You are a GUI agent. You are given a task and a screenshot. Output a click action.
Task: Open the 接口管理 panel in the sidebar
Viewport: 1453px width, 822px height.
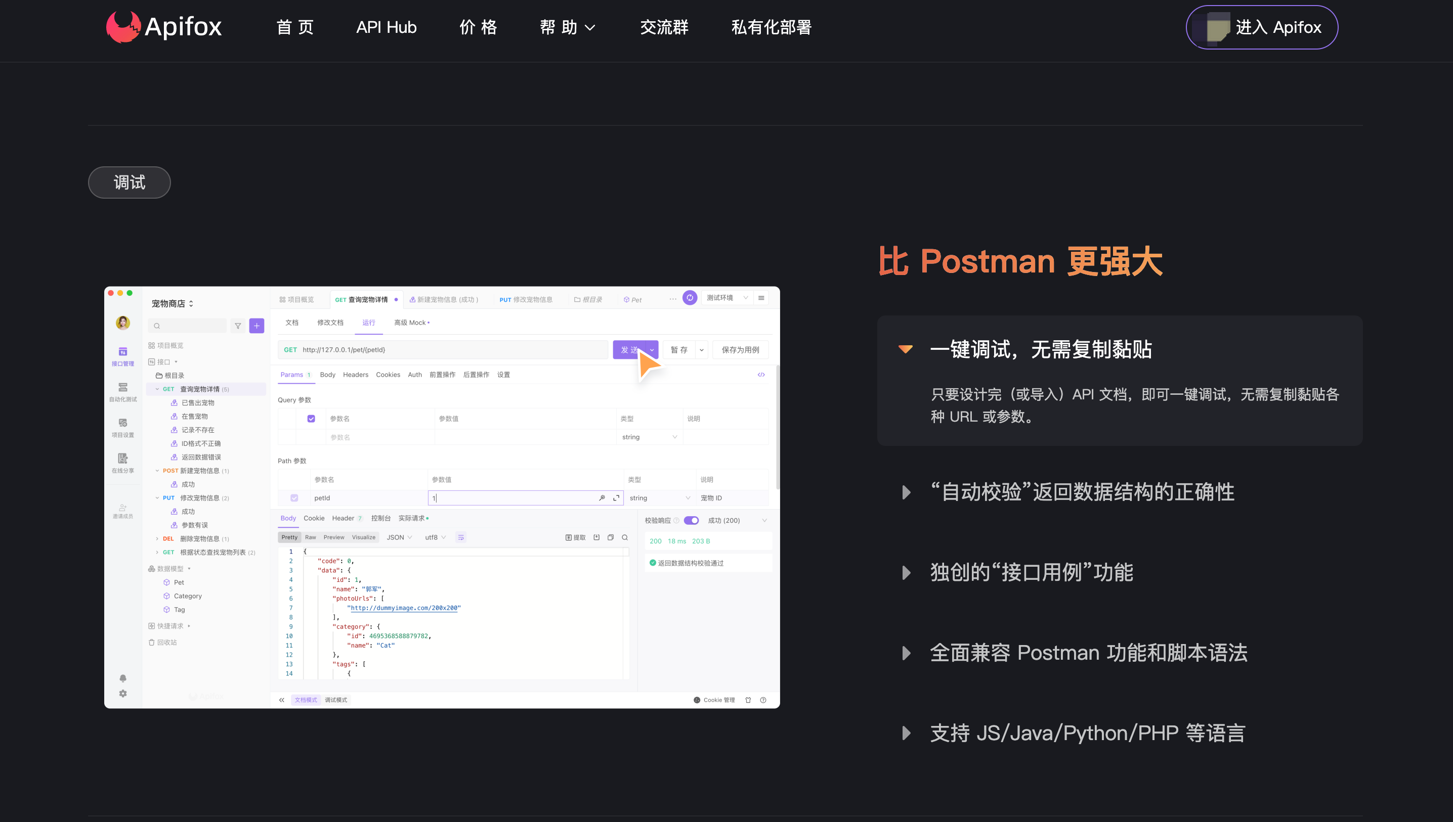(x=123, y=356)
